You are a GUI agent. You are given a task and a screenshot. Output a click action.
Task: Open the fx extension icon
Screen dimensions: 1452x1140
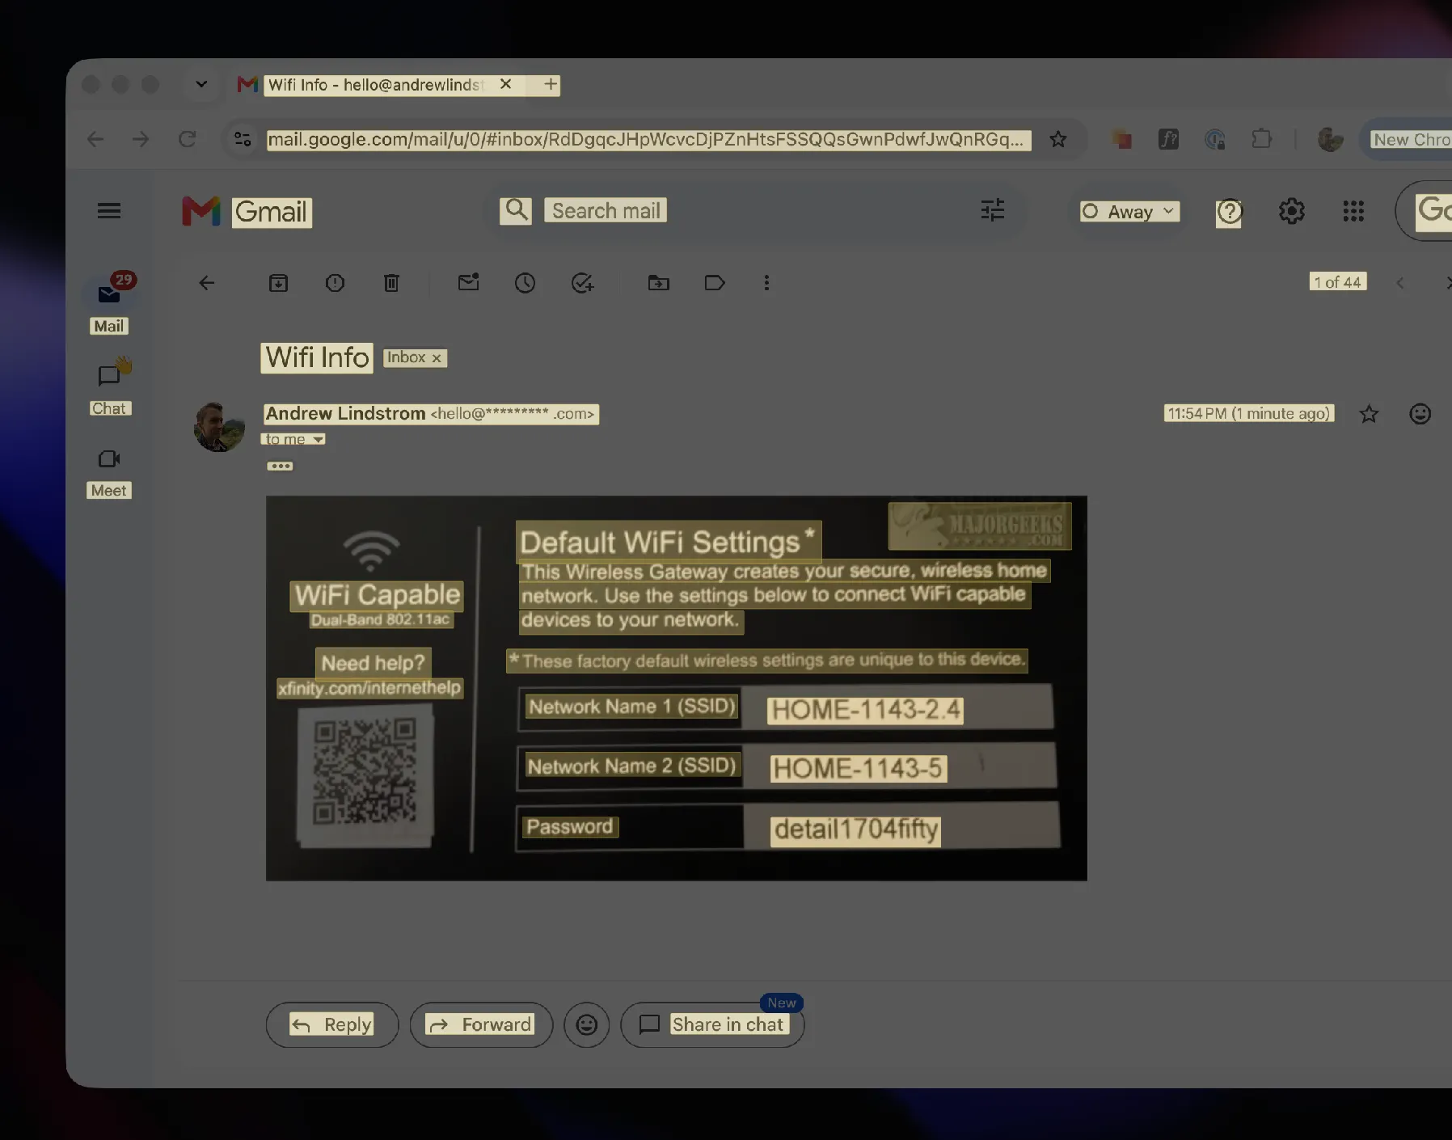pyautogui.click(x=1168, y=139)
